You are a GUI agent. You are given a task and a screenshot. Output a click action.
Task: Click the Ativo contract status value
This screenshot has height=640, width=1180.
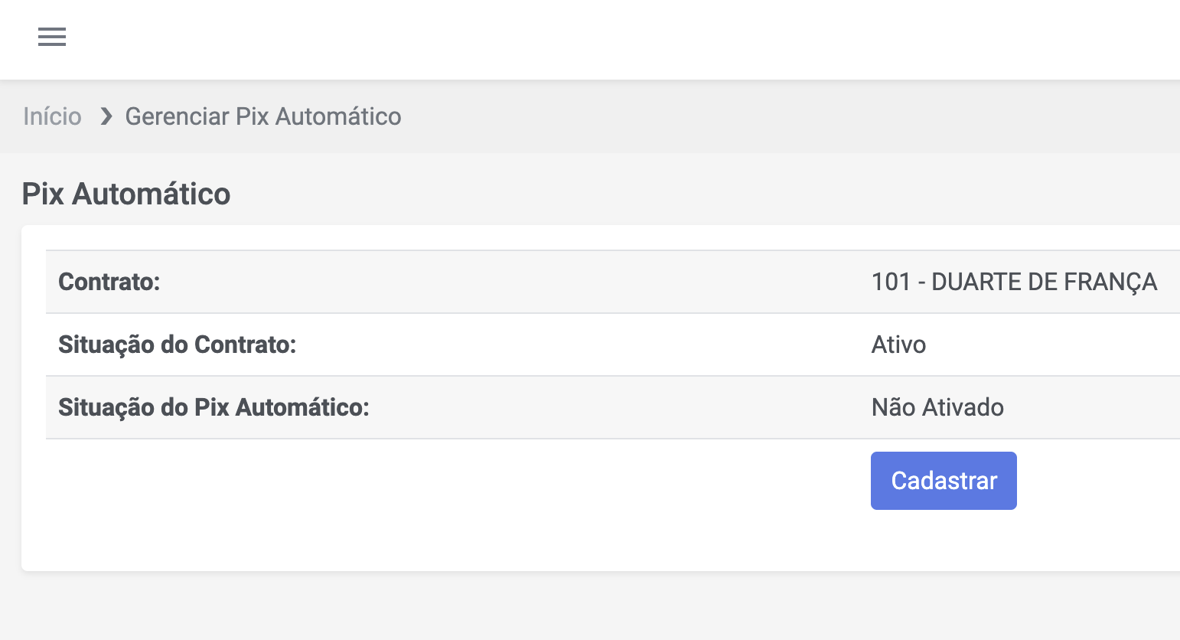point(898,344)
